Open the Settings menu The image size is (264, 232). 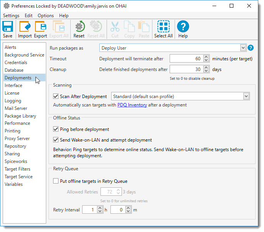[11, 16]
